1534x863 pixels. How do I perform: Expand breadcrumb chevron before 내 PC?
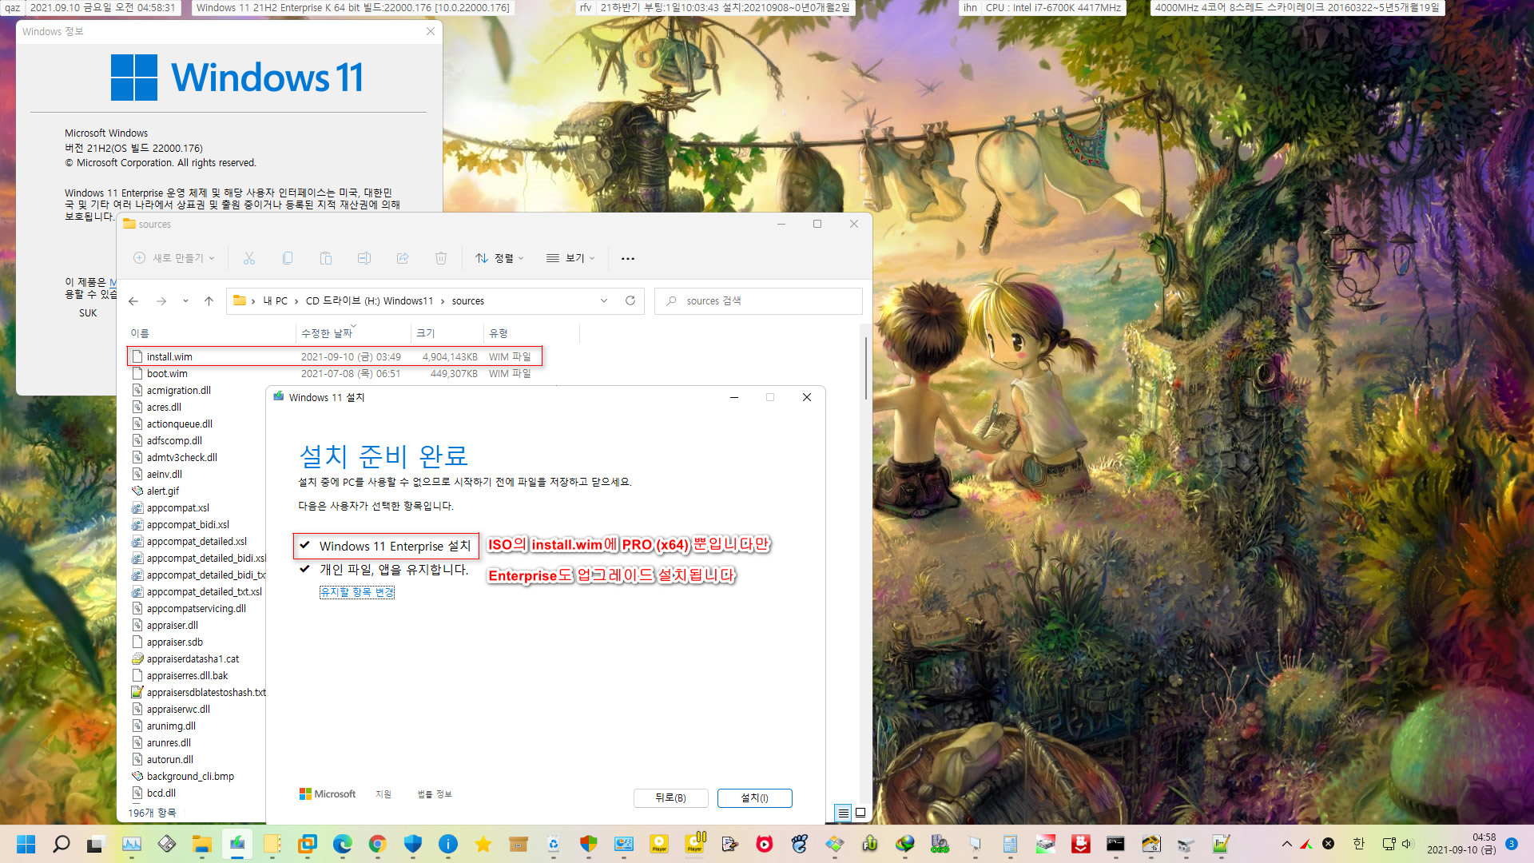tap(253, 301)
